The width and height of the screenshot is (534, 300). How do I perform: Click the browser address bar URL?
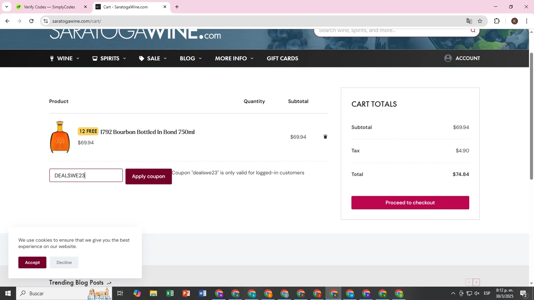click(x=77, y=21)
